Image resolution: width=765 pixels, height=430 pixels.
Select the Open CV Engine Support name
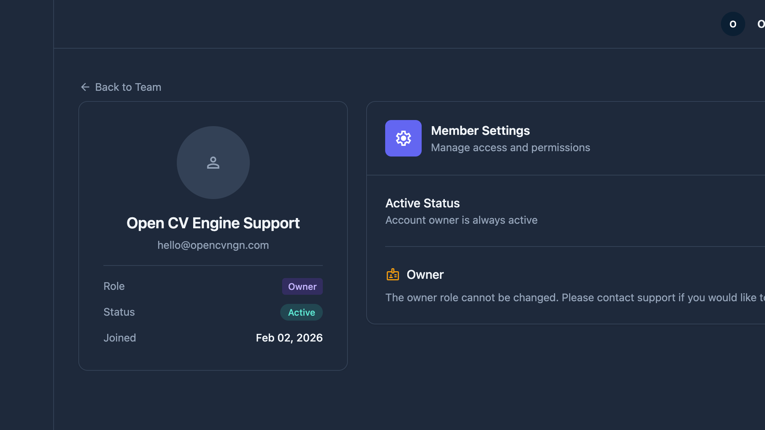pyautogui.click(x=213, y=223)
